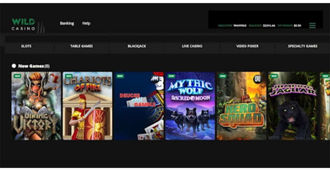Click the white circle beside New Games
The height and width of the screenshot is (171, 330).
click(x=14, y=66)
